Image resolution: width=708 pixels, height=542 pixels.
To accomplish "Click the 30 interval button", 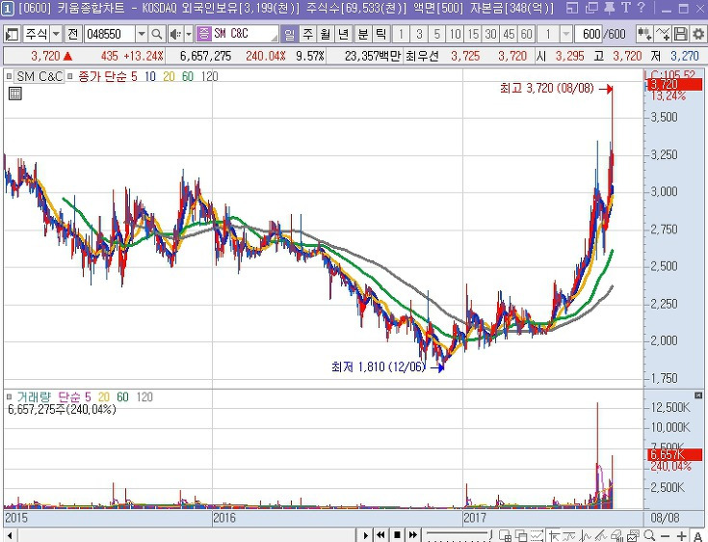I will pyautogui.click(x=491, y=34).
